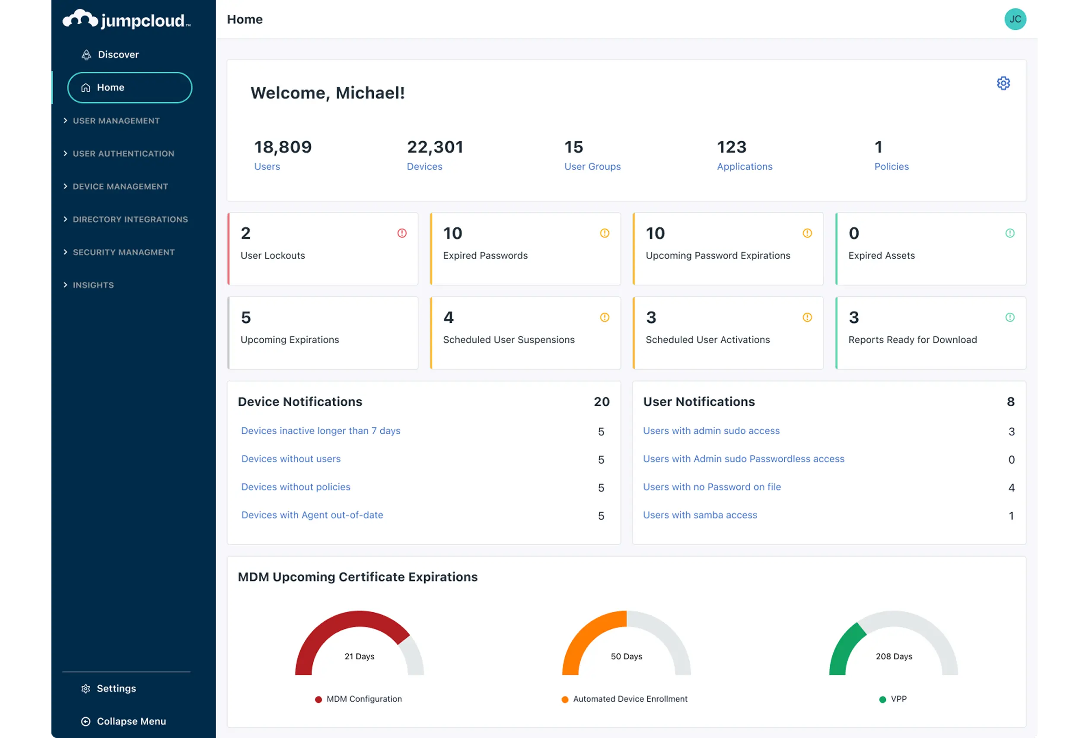Viewport: 1089px width, 738px height.
Task: Open the Settings gear in the sidebar
Action: [86, 688]
